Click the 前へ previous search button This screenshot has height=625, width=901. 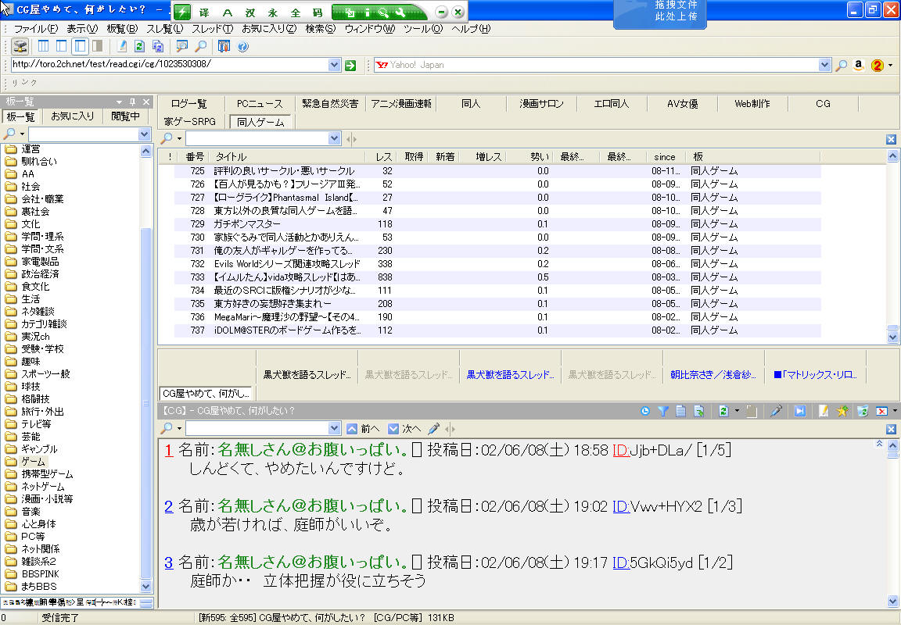(364, 429)
